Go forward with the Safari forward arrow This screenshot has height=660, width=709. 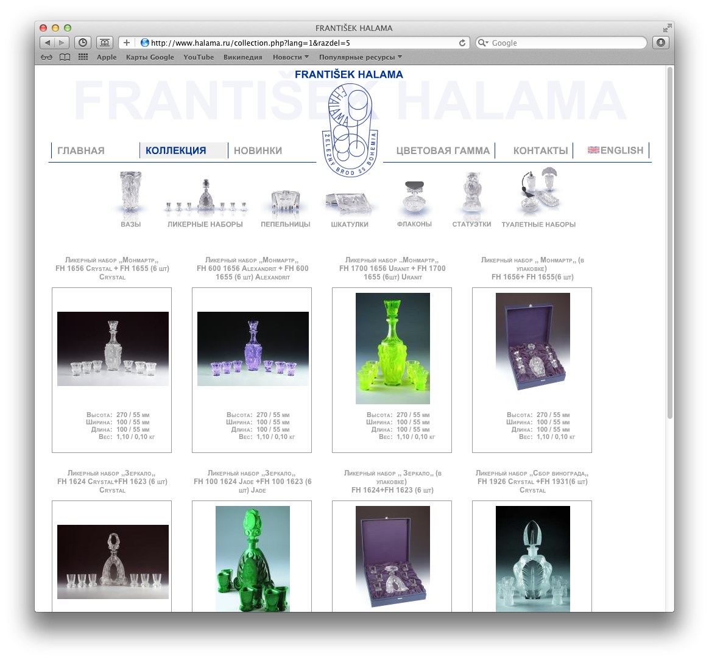tap(62, 43)
